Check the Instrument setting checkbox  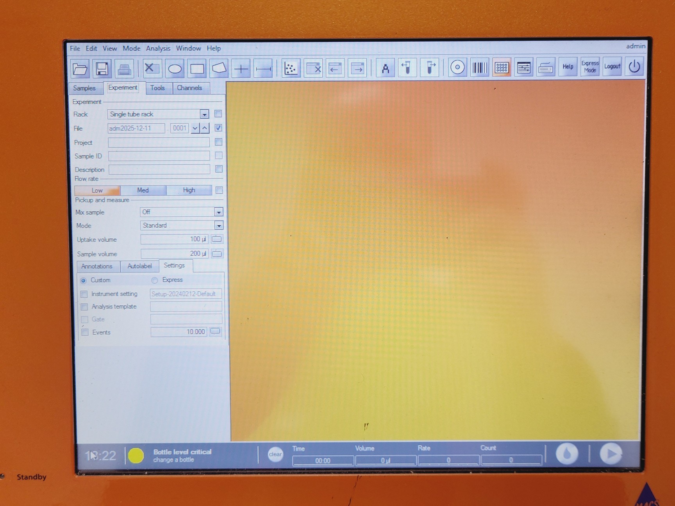coord(84,294)
